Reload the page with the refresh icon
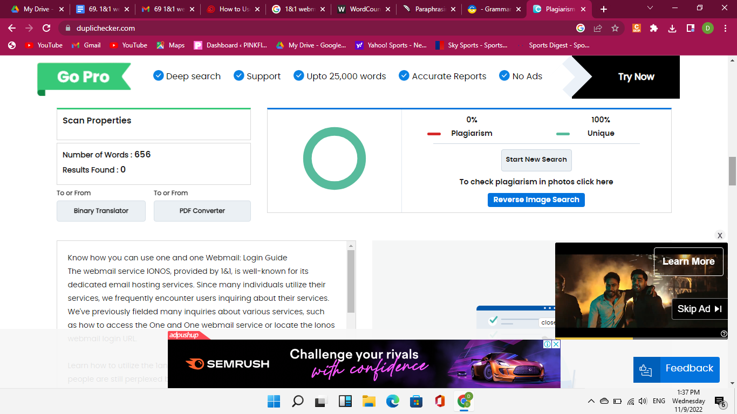The width and height of the screenshot is (737, 414). (x=46, y=28)
